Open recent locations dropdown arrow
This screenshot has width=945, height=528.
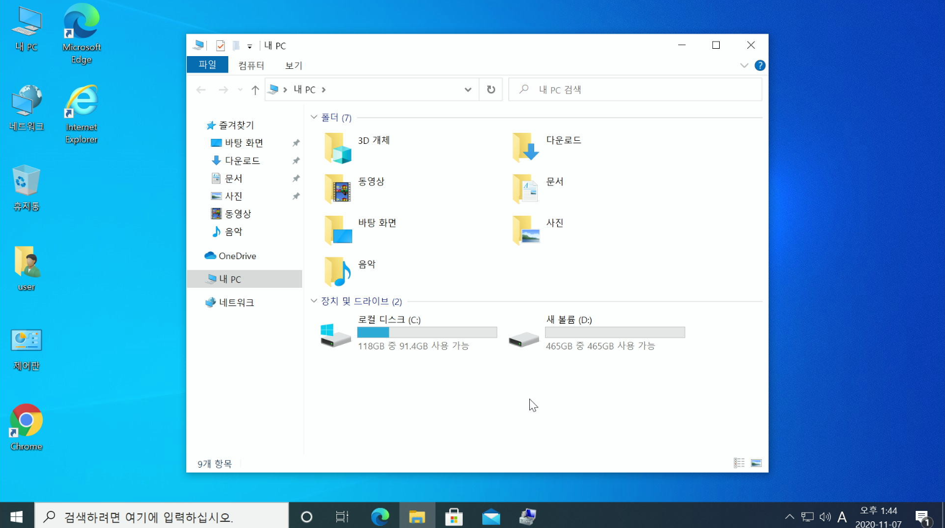click(240, 90)
